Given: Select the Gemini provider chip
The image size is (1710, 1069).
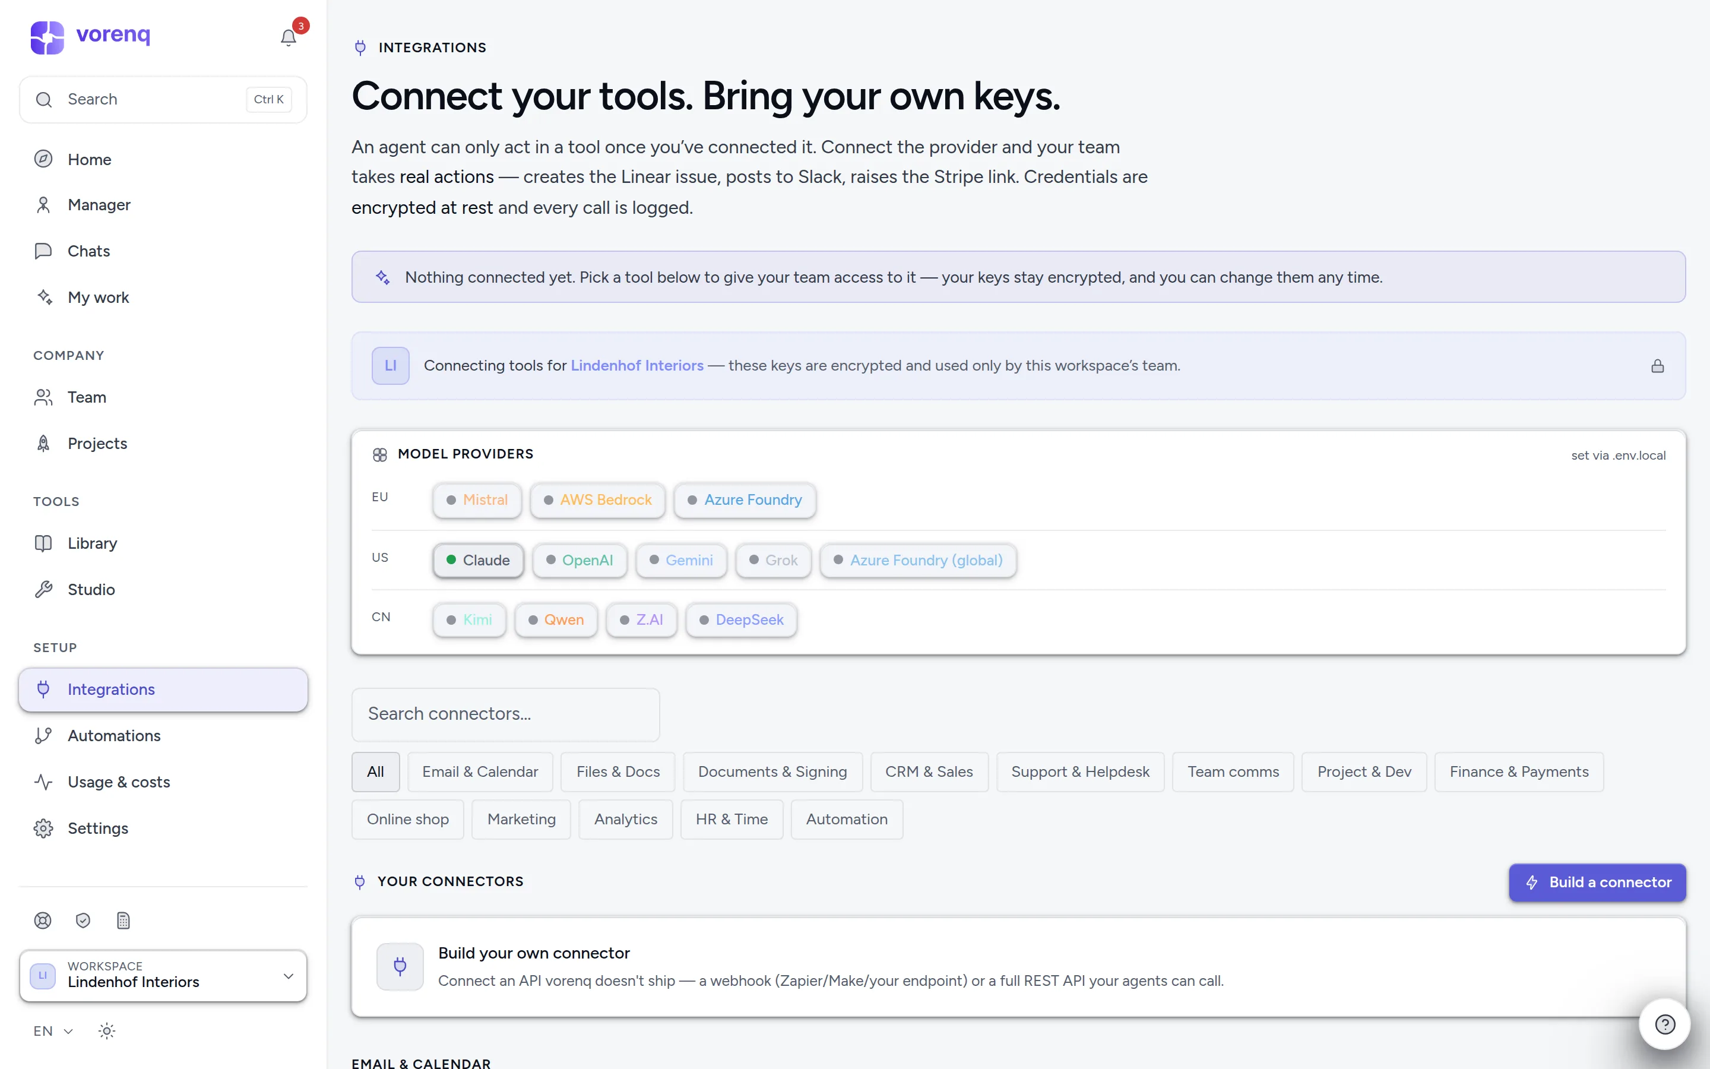Looking at the screenshot, I should [x=681, y=560].
